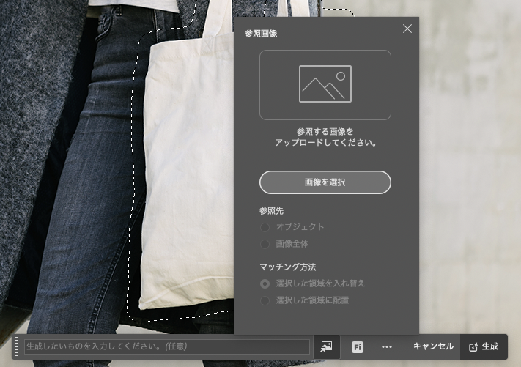Click the 参照画像 panel title

click(x=261, y=34)
